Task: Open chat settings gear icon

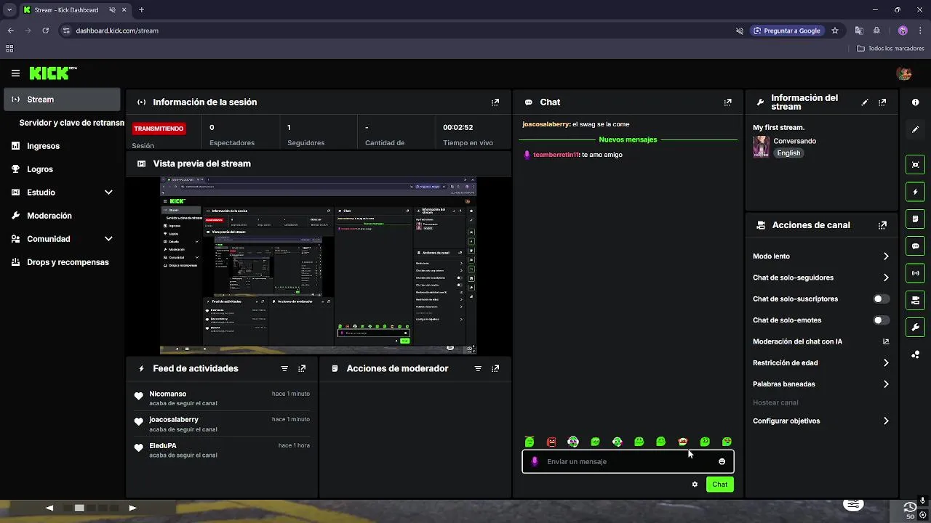Action: [x=695, y=485]
